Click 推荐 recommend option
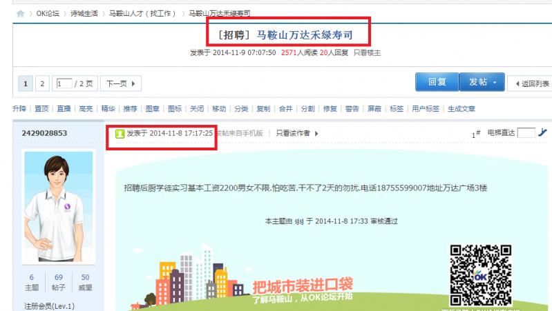 pos(131,109)
